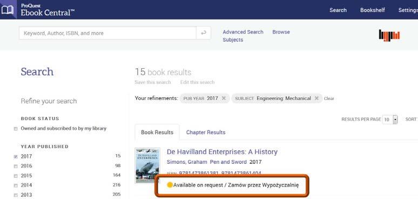Click publisher link Pen and Sword

[228, 162]
